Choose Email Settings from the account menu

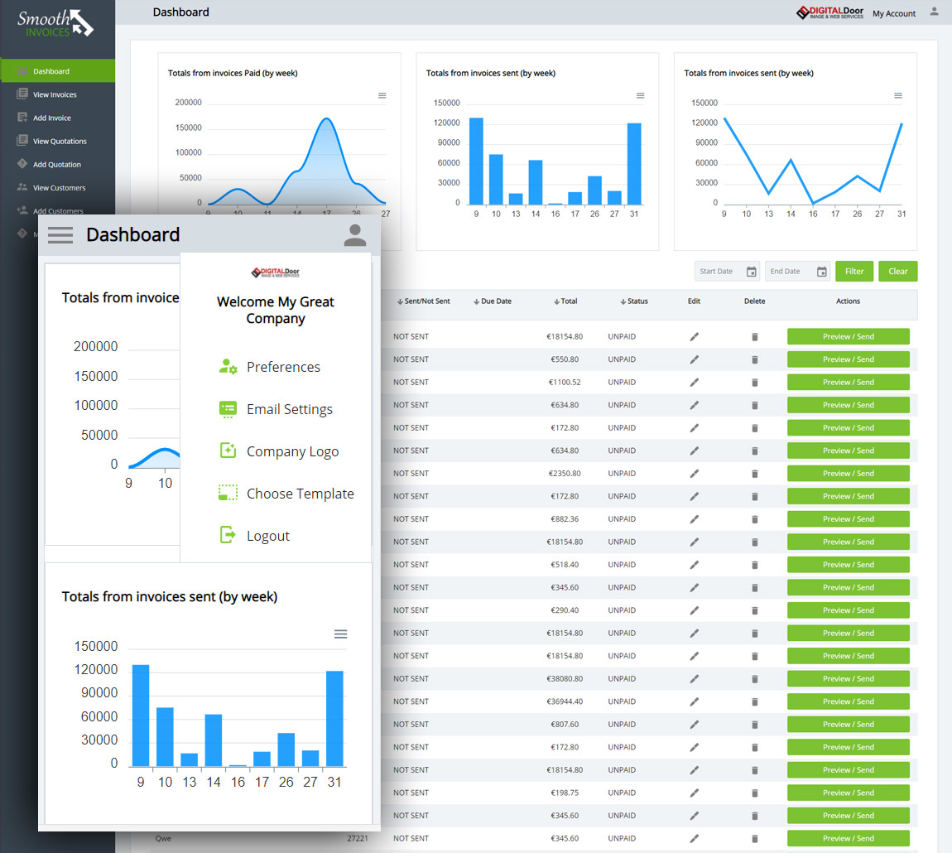point(289,409)
